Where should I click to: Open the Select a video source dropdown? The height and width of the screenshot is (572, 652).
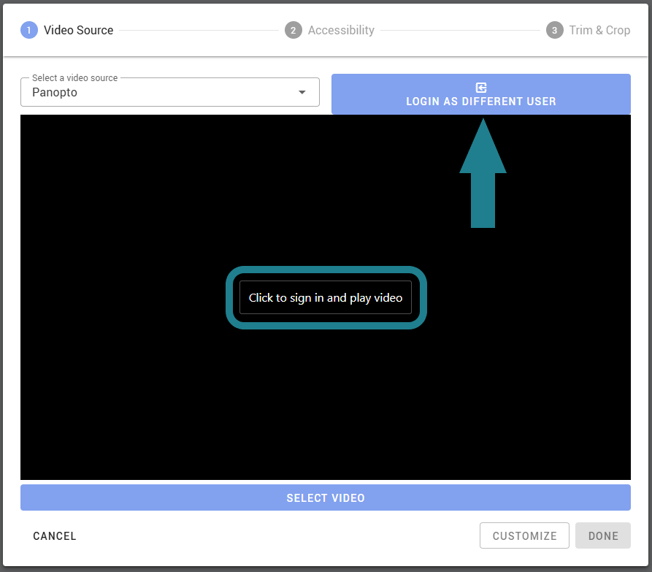[170, 92]
